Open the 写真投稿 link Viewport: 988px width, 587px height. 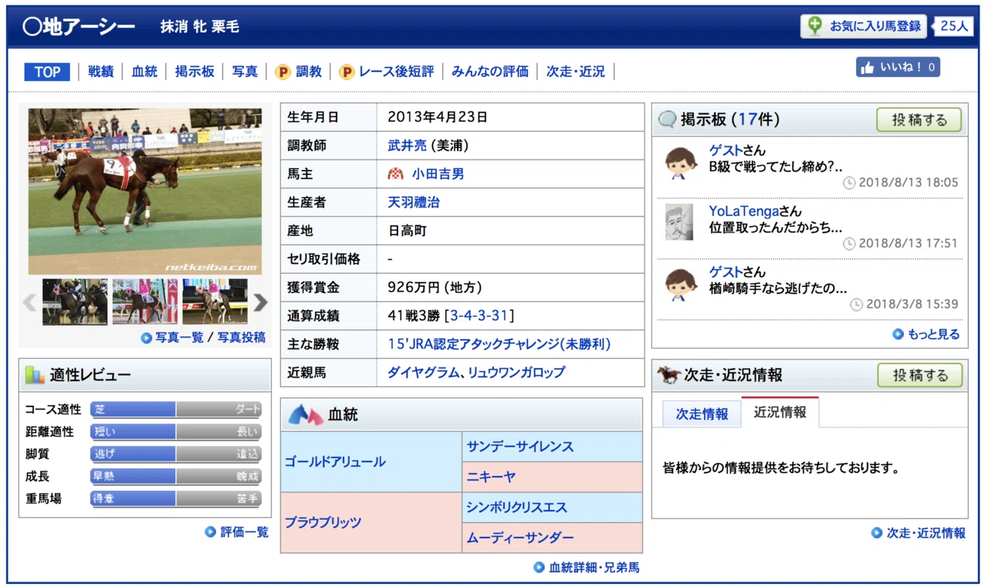pos(241,338)
